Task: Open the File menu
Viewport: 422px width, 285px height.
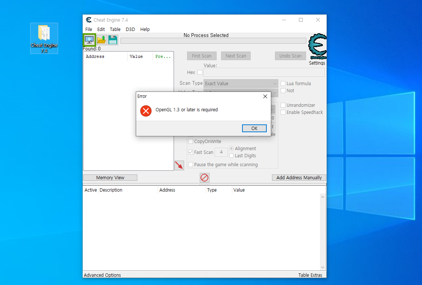Action: click(x=89, y=29)
